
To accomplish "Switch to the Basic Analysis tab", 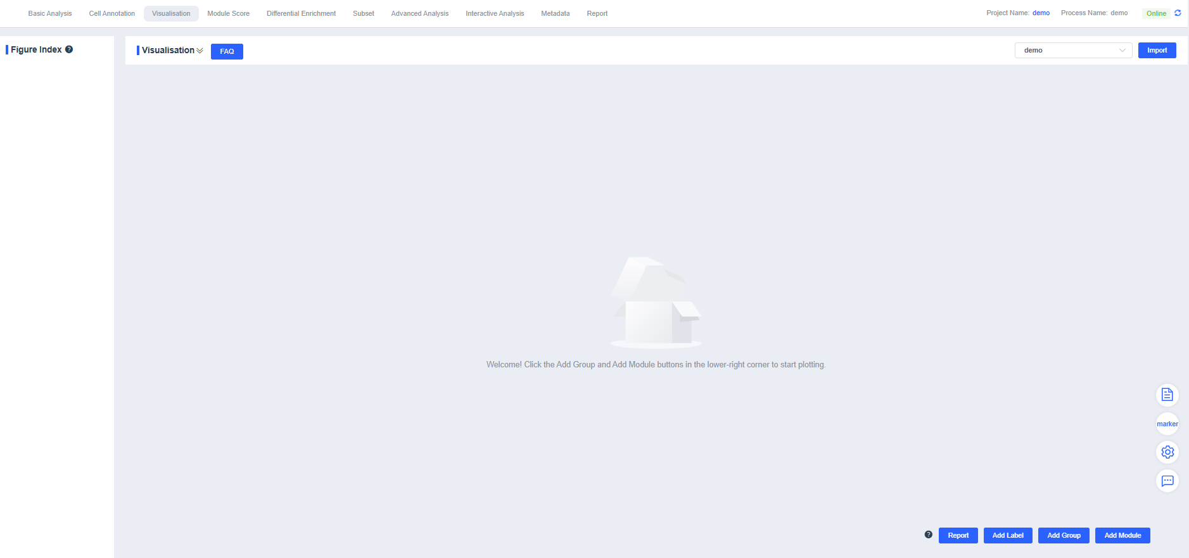I will click(50, 13).
